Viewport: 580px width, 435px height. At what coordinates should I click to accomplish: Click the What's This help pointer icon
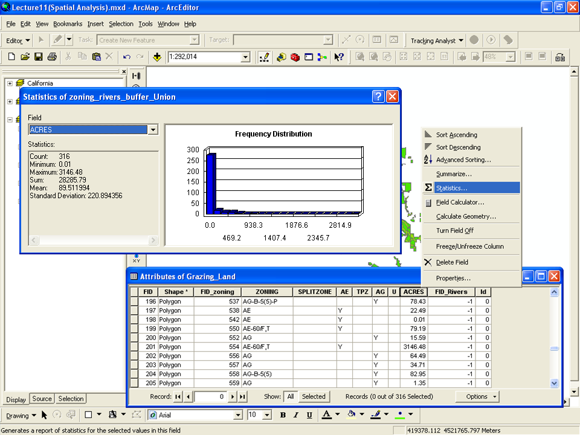point(339,57)
